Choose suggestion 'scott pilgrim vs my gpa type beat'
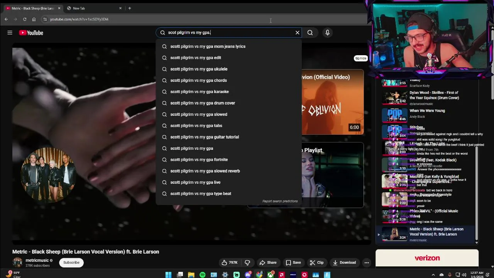Screen dimensions: 494x278 228,193
